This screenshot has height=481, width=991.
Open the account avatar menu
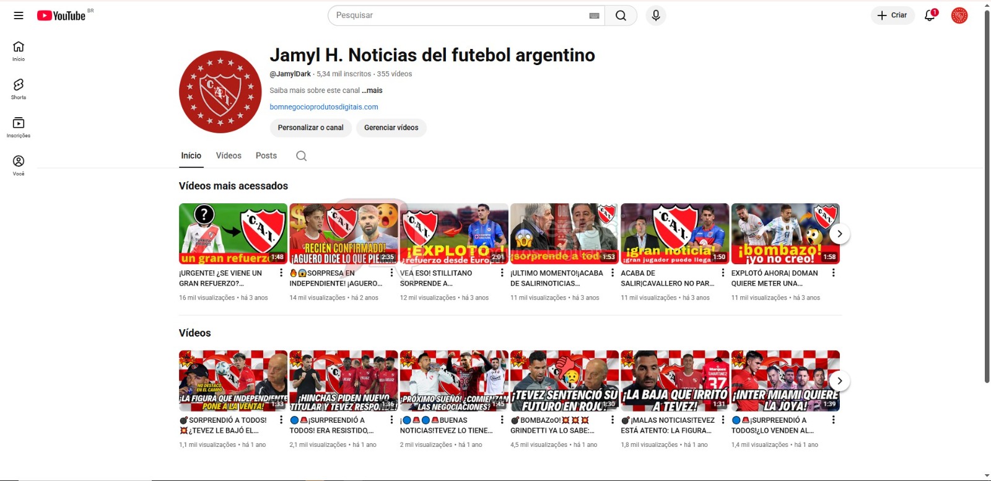(x=959, y=15)
